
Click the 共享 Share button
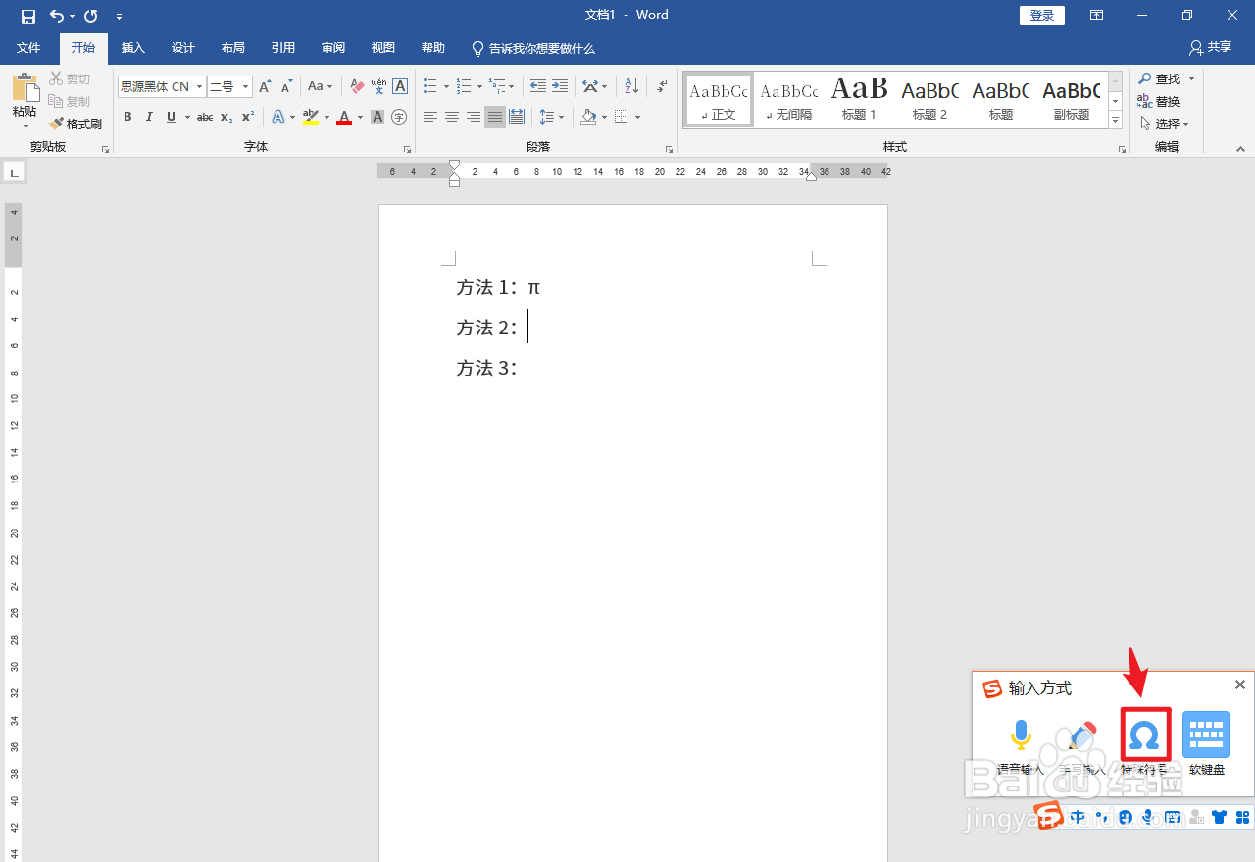[x=1210, y=47]
